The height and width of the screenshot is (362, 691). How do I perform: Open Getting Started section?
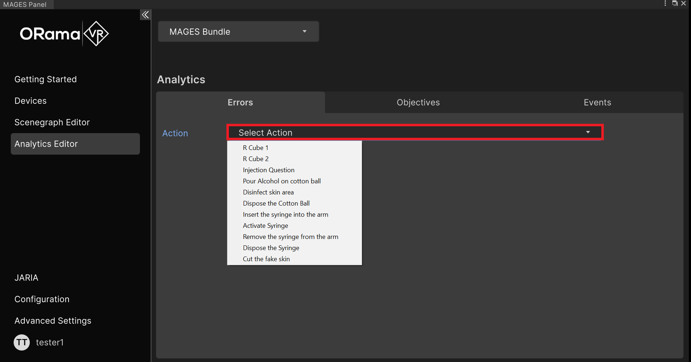tap(45, 79)
